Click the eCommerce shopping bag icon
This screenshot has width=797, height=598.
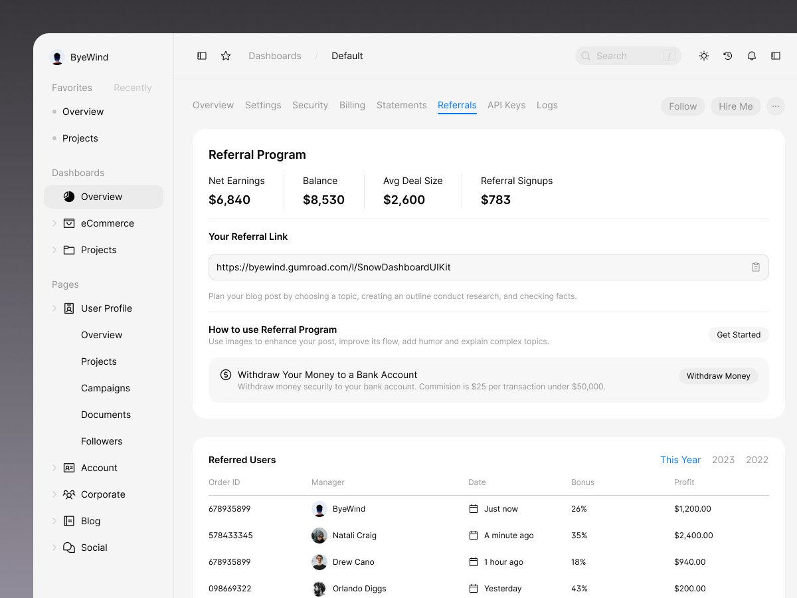point(69,223)
